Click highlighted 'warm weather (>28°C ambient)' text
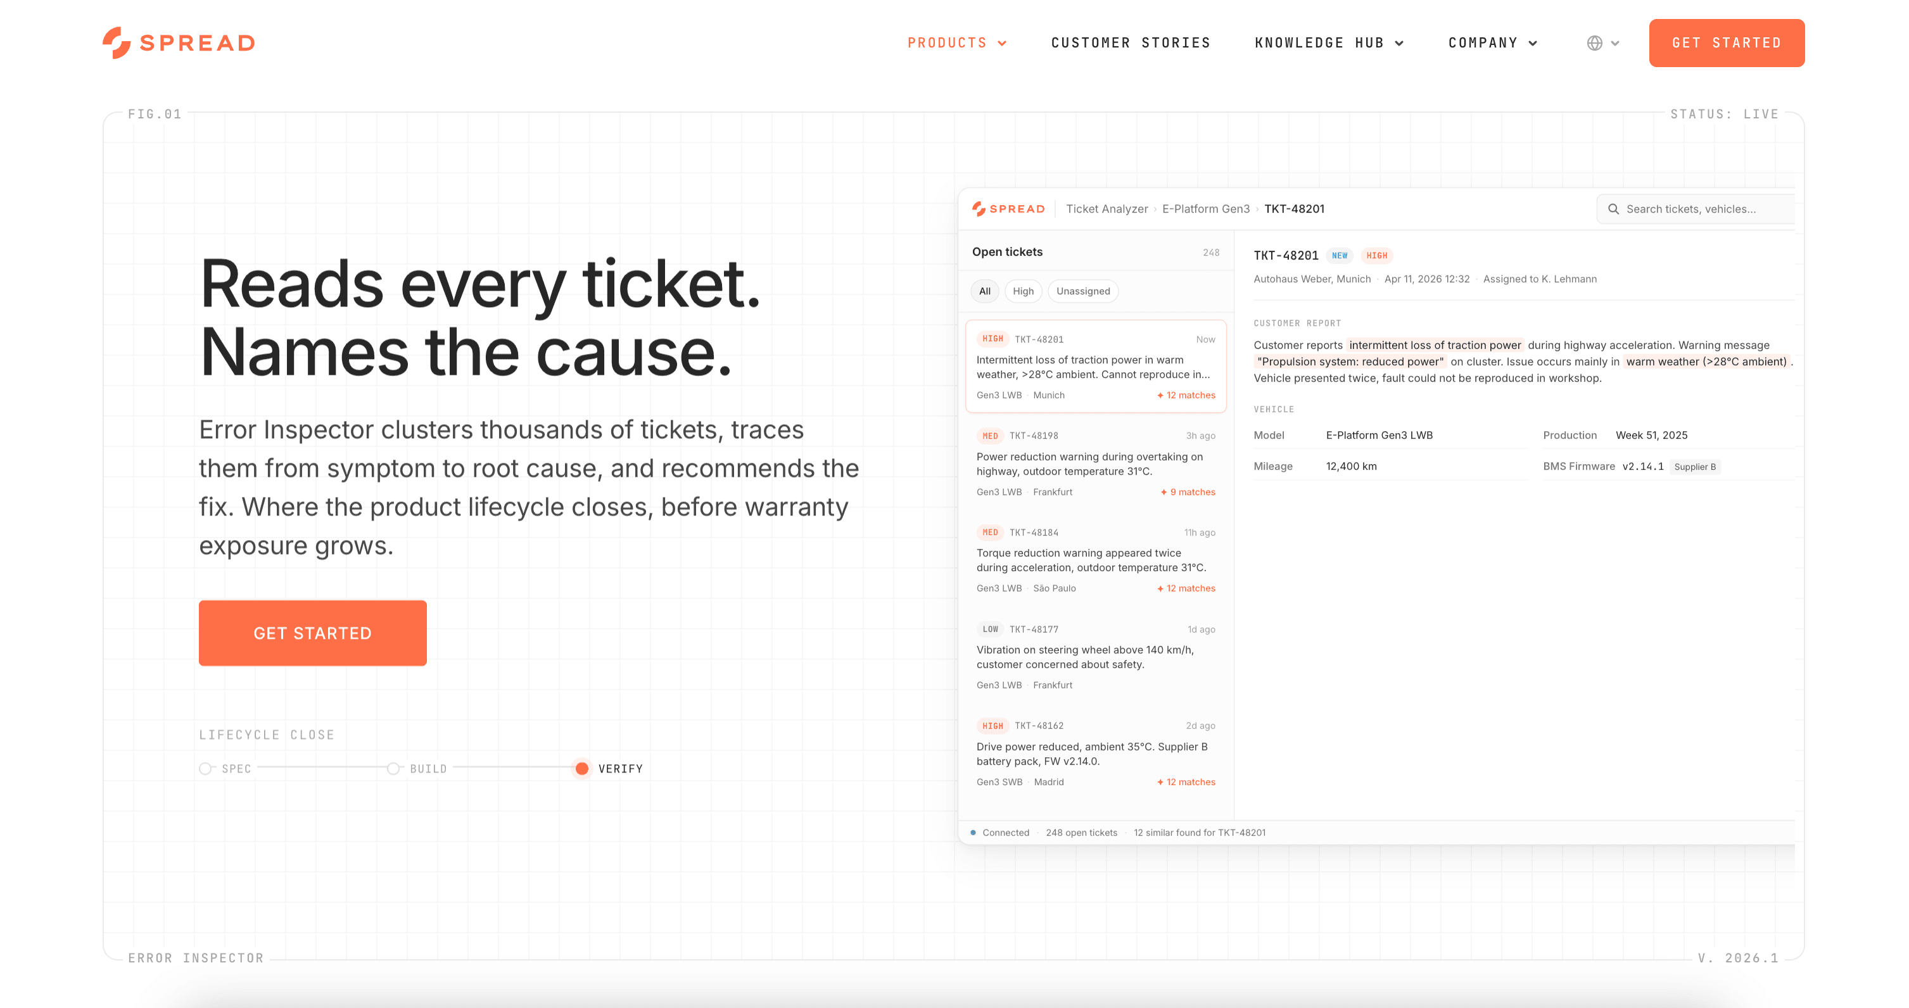 pos(1706,362)
